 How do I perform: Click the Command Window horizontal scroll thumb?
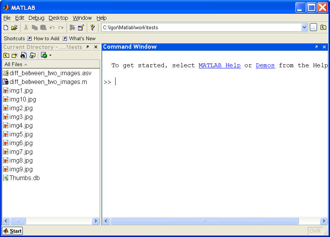pyautogui.click(x=205, y=221)
